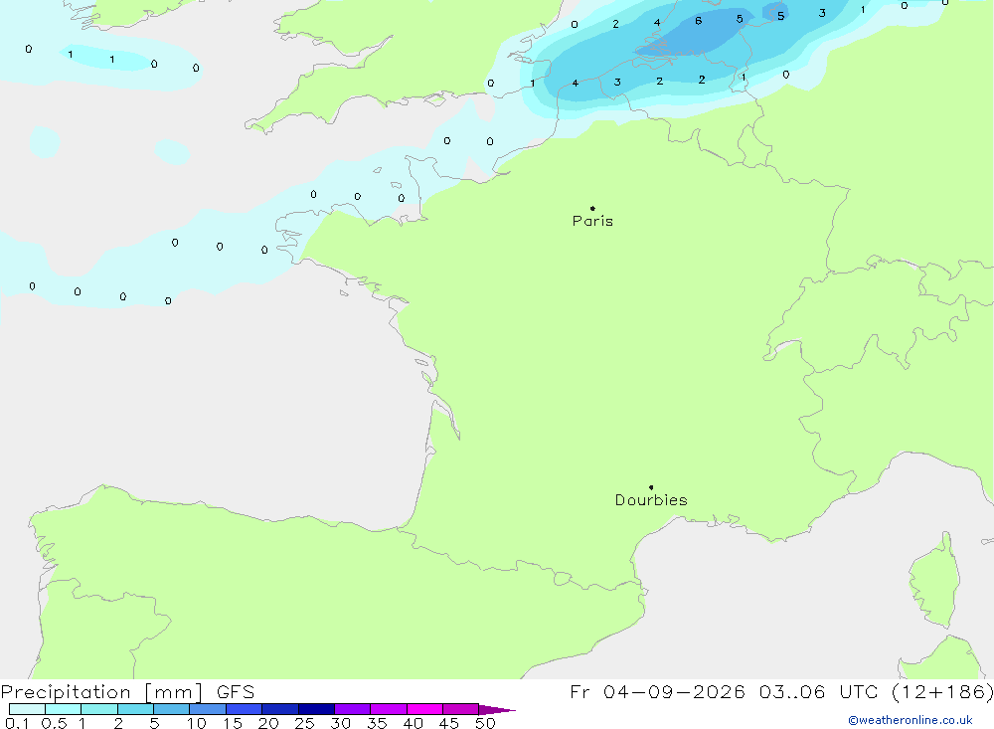Click the legend scale label "25"
The image size is (994, 729).
click(x=304, y=723)
